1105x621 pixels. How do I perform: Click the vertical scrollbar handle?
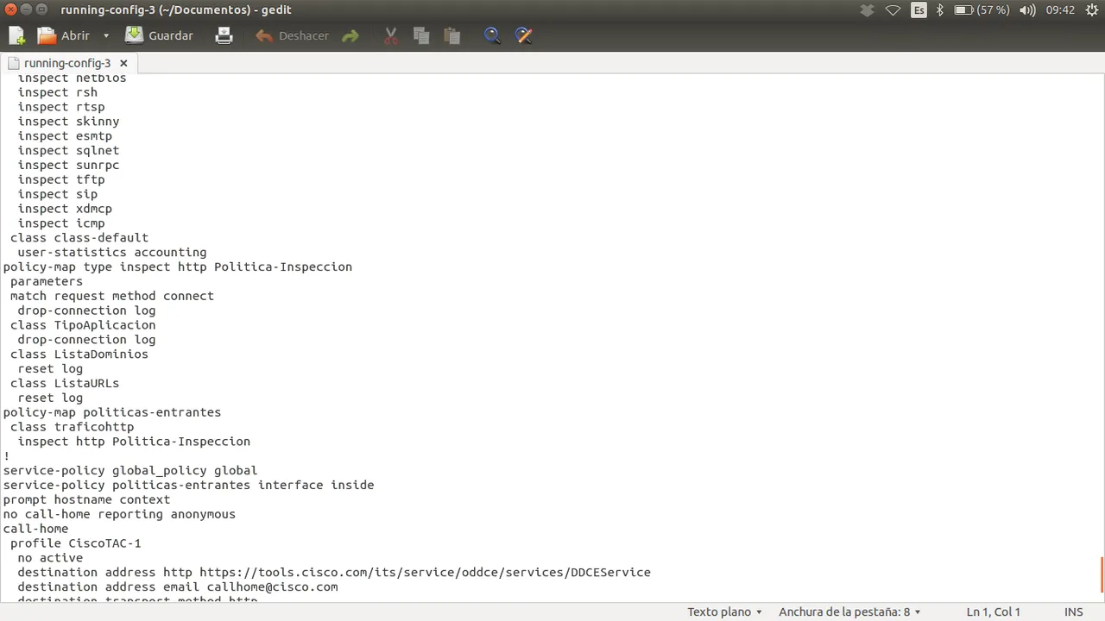tap(1102, 574)
